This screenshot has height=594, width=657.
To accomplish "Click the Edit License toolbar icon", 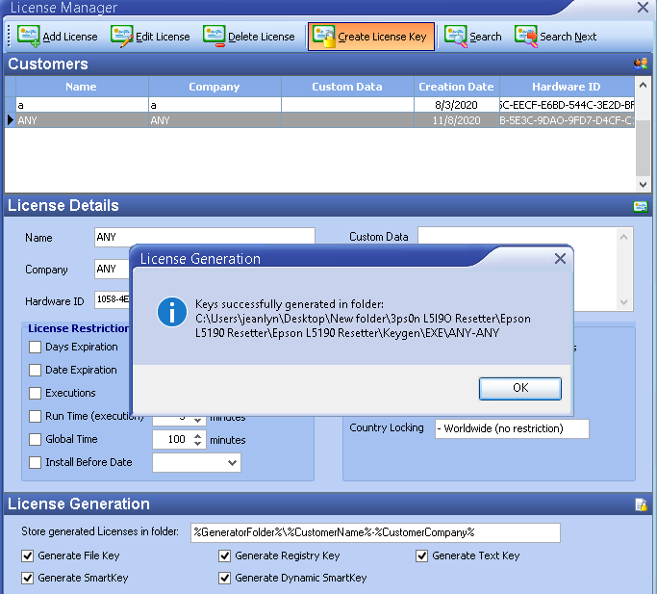I will (122, 36).
